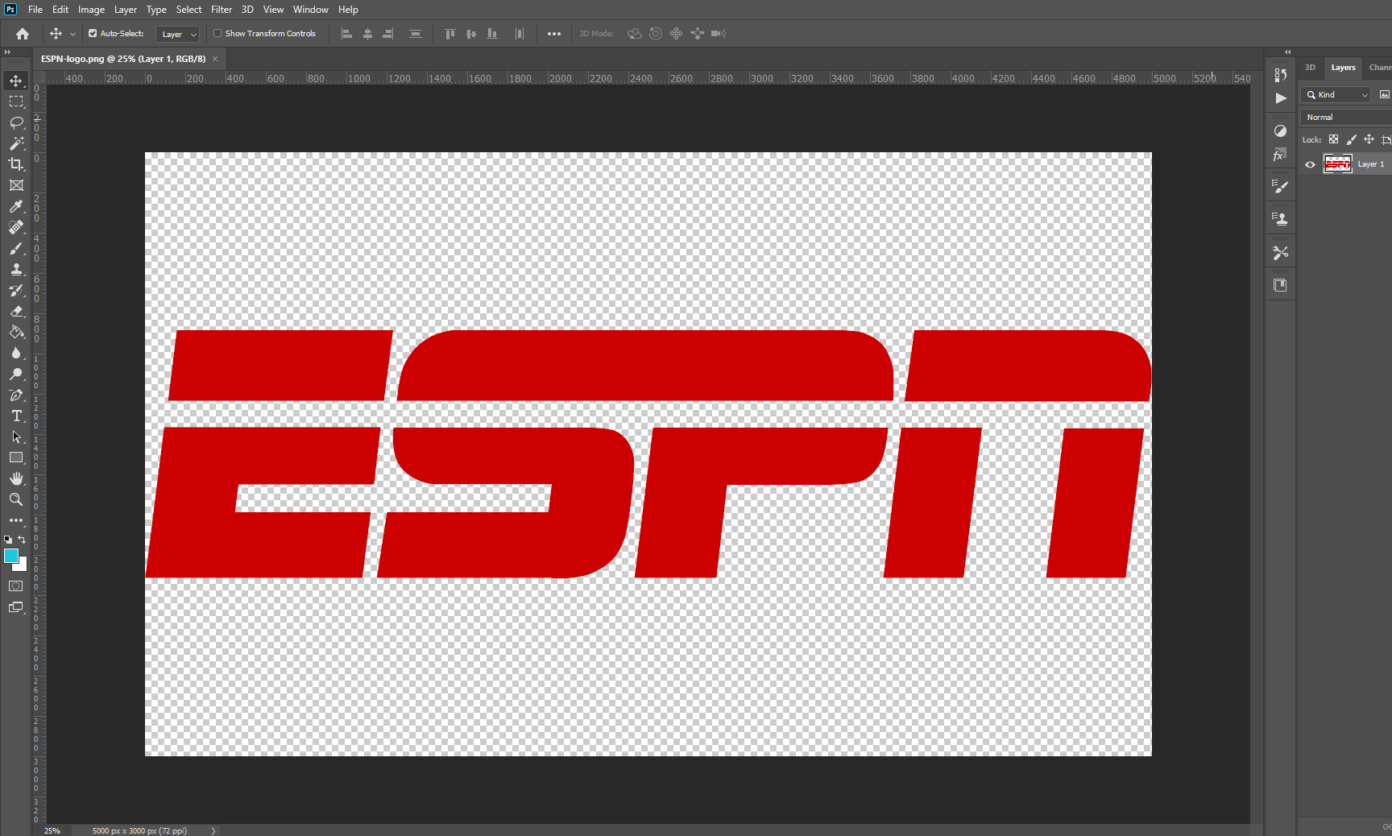This screenshot has width=1392, height=836.
Task: Select the Blur tool
Action: pyautogui.click(x=16, y=353)
